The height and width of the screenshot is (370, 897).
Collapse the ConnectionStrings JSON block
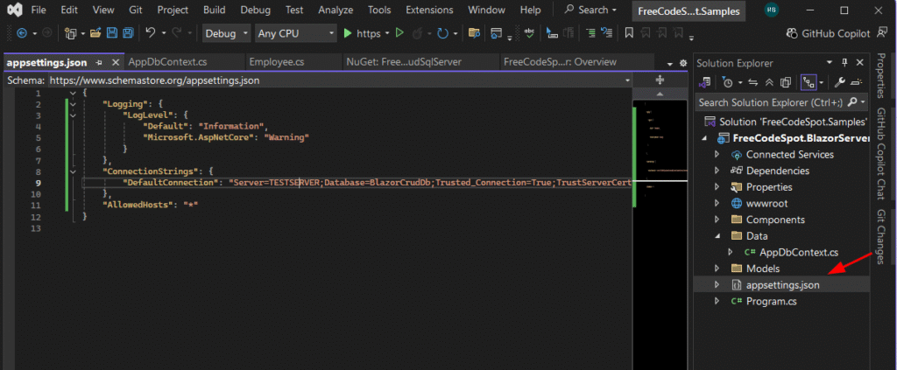(73, 171)
